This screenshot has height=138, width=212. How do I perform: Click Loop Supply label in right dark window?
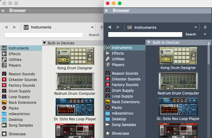pos(122,96)
